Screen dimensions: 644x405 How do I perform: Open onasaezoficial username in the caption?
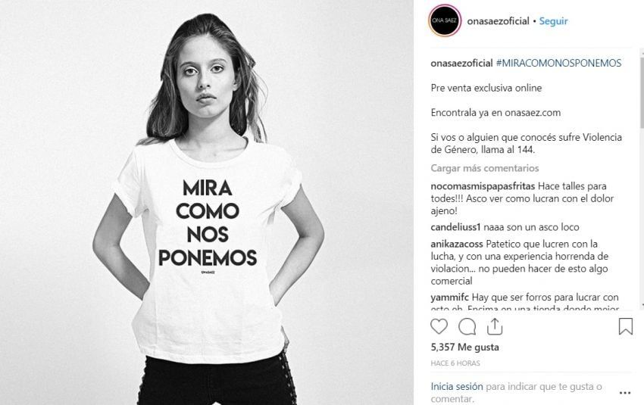coord(461,63)
